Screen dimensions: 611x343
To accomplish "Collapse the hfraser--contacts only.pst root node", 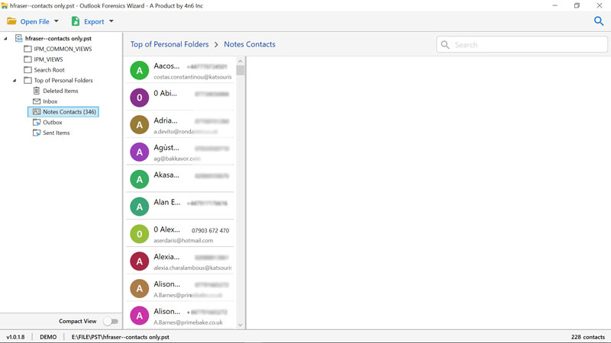I will coord(5,39).
